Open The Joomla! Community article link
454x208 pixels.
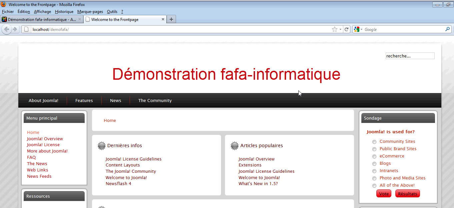click(131, 171)
